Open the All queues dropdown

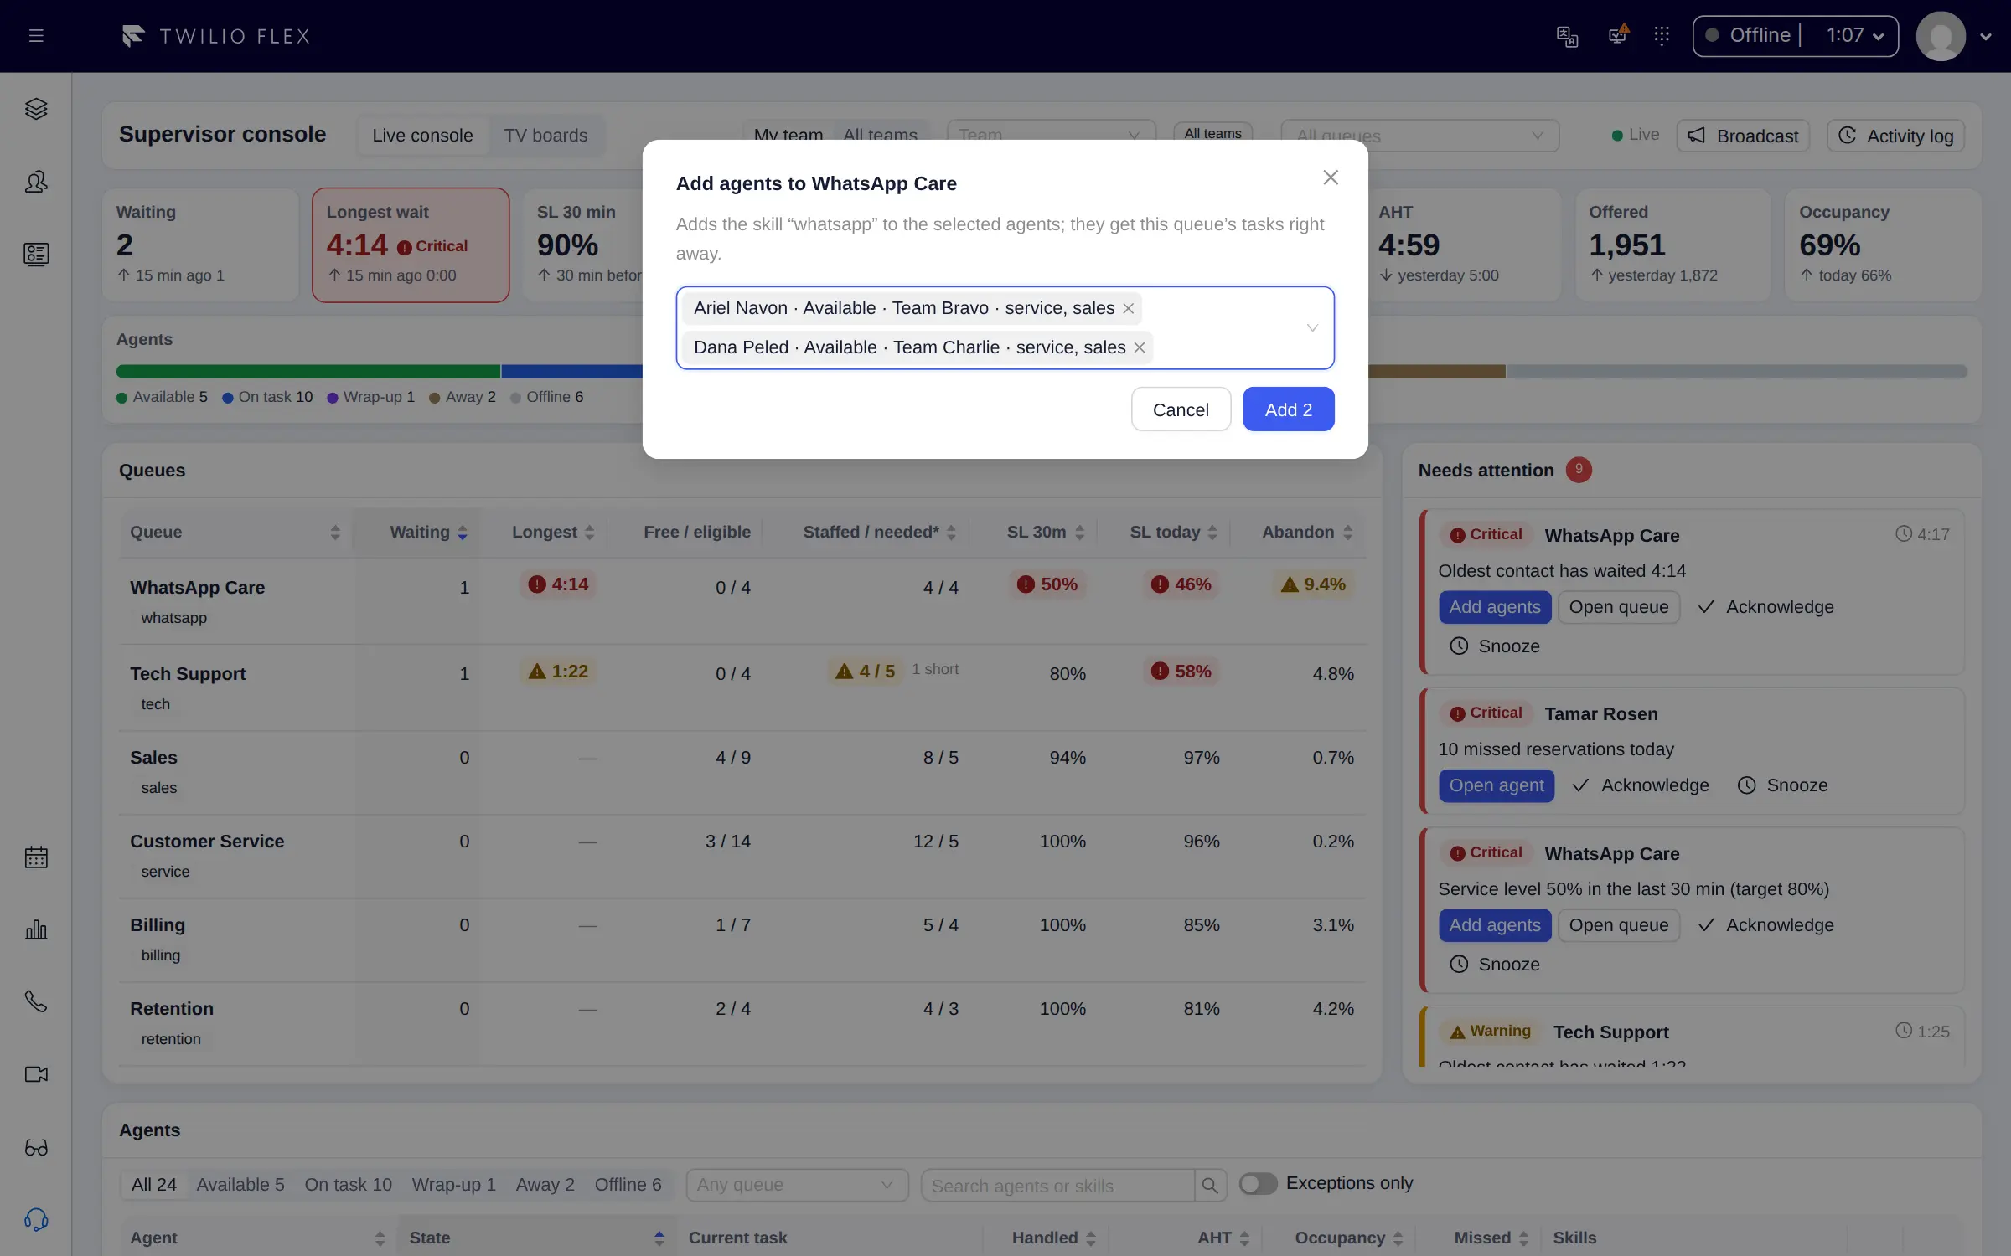pyautogui.click(x=1419, y=136)
